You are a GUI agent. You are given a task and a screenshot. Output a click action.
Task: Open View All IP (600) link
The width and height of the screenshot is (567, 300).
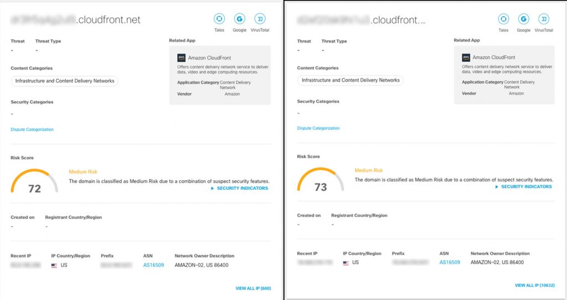tap(253, 288)
